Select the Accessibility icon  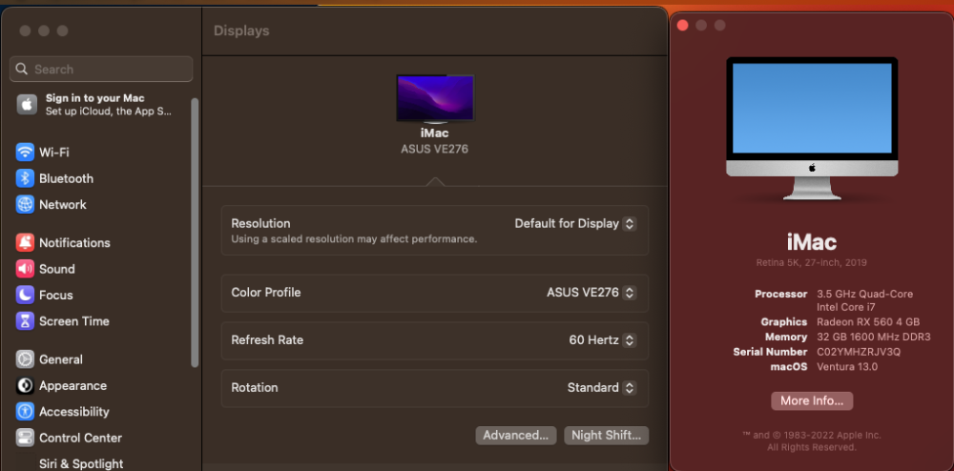25,412
